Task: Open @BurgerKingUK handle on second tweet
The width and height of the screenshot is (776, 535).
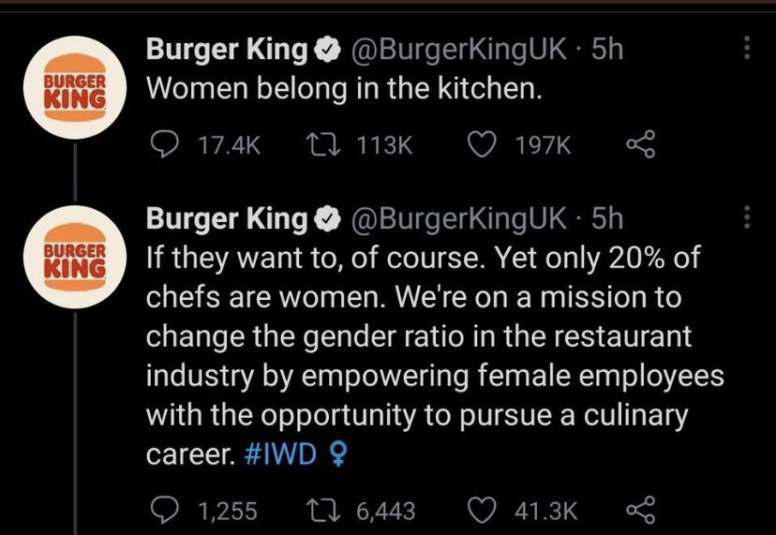Action: (459, 218)
